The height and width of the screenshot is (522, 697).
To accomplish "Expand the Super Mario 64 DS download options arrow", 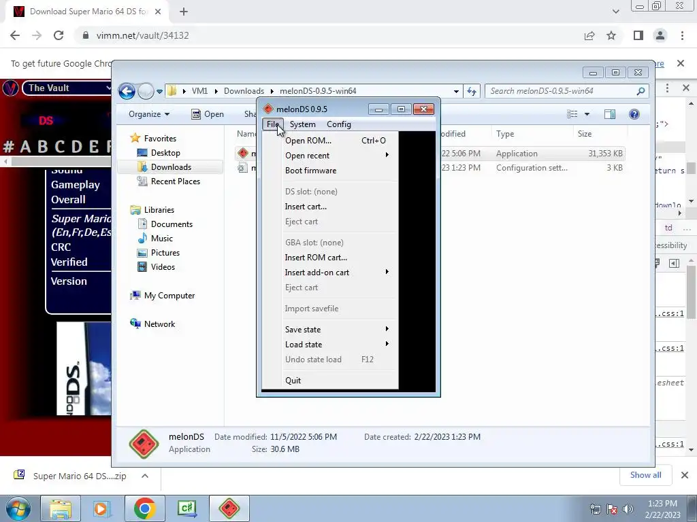I will (x=145, y=476).
